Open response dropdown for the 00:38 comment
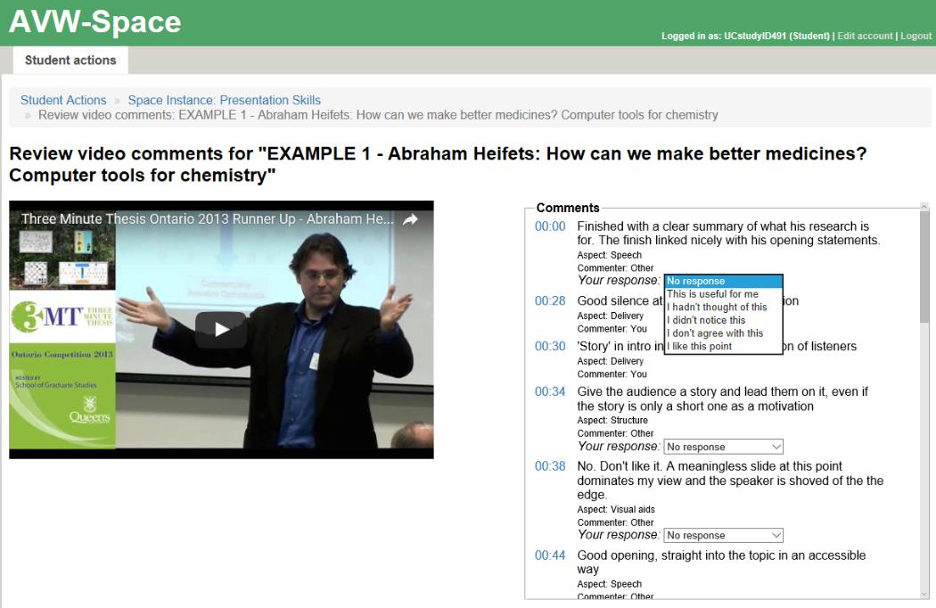The width and height of the screenshot is (936, 608). (723, 535)
